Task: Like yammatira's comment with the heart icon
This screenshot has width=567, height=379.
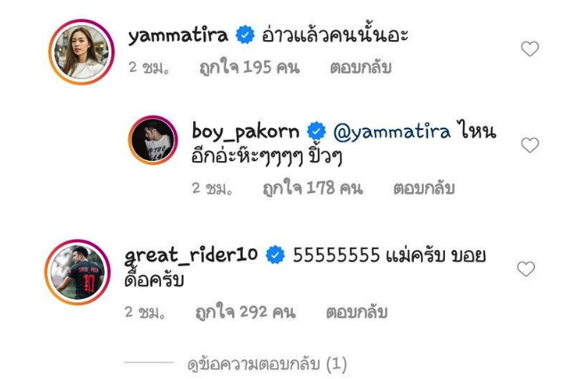Action: tap(530, 49)
